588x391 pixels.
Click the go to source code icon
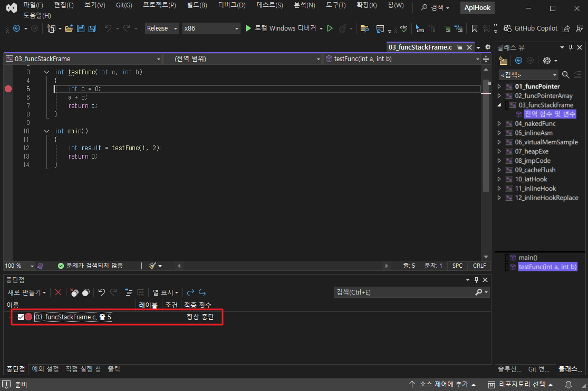click(129, 292)
